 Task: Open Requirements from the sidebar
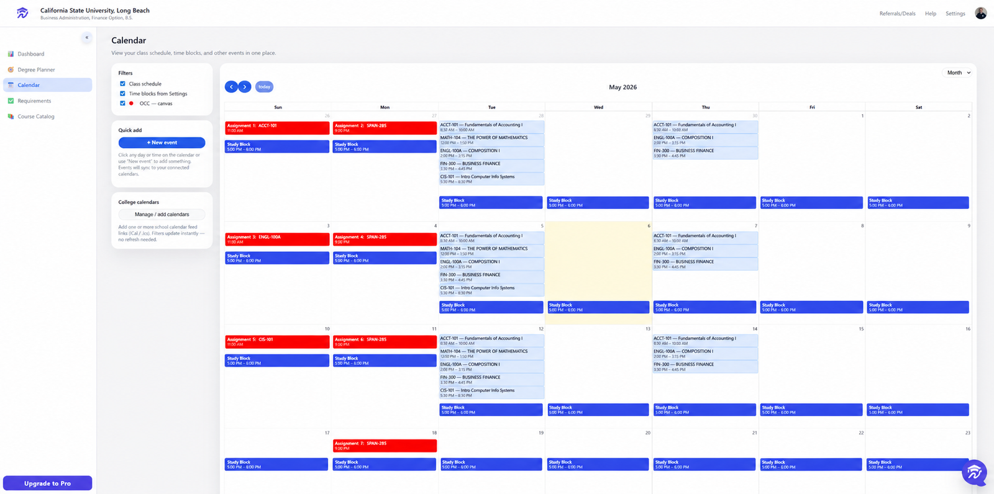47,101
